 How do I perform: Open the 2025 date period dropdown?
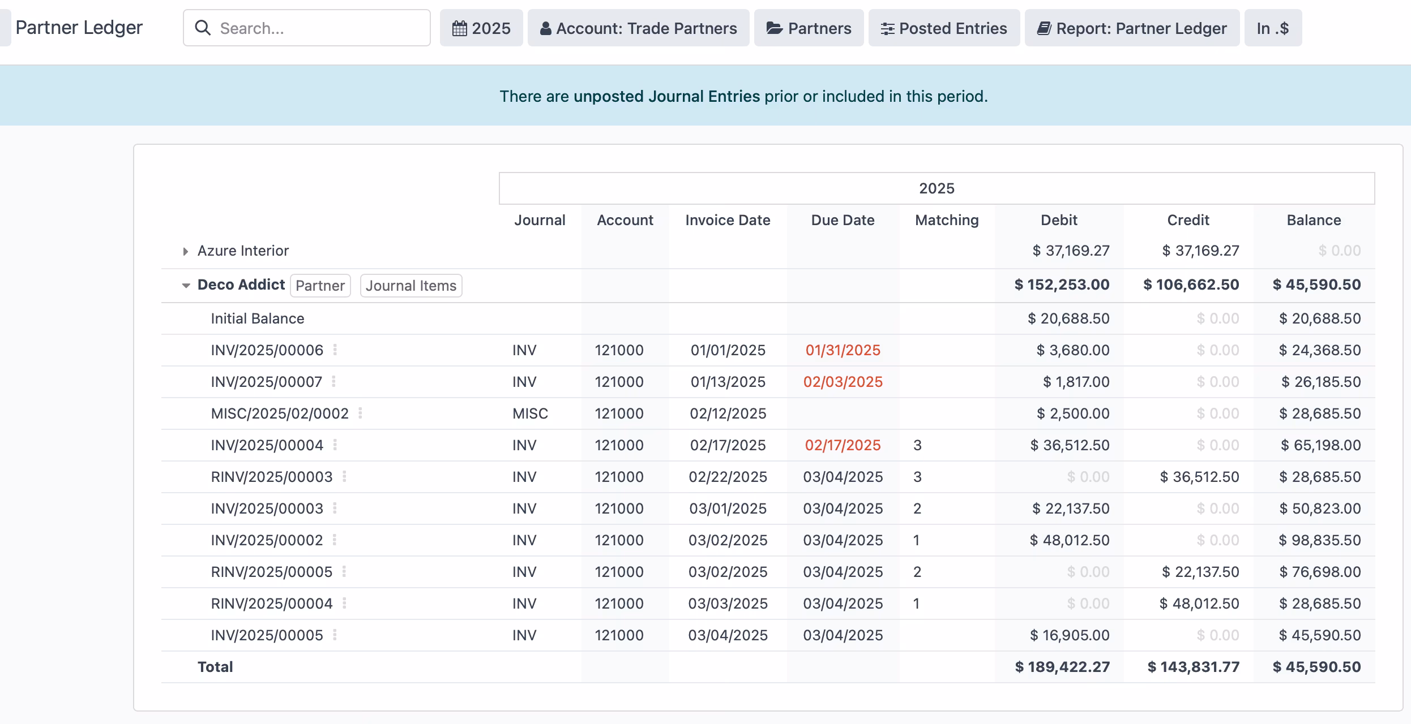(x=481, y=28)
